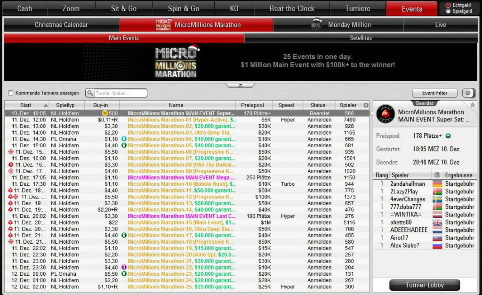
Task: Click the magnifier icon in tournament search
Action: 90,93
